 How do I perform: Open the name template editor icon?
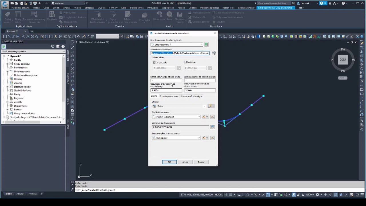[214, 53]
